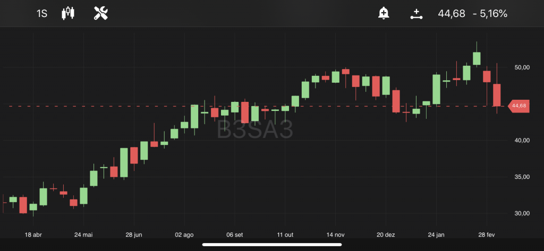The image size is (544, 251).
Task: Tap the 50,00 price axis label
Action: tap(522, 67)
